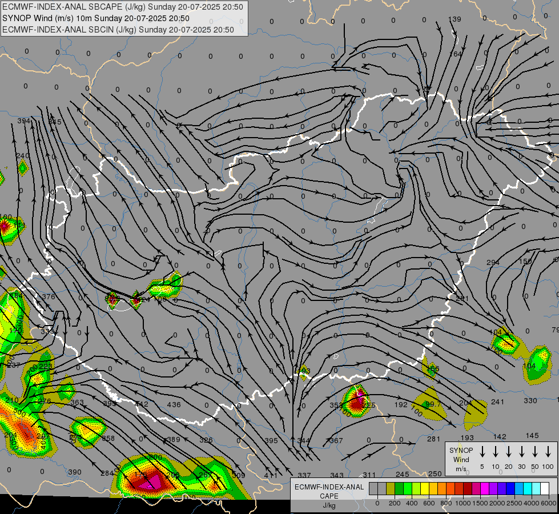Click the 20 m/s wind arrow in legend
The height and width of the screenshot is (514, 559).
point(508,452)
